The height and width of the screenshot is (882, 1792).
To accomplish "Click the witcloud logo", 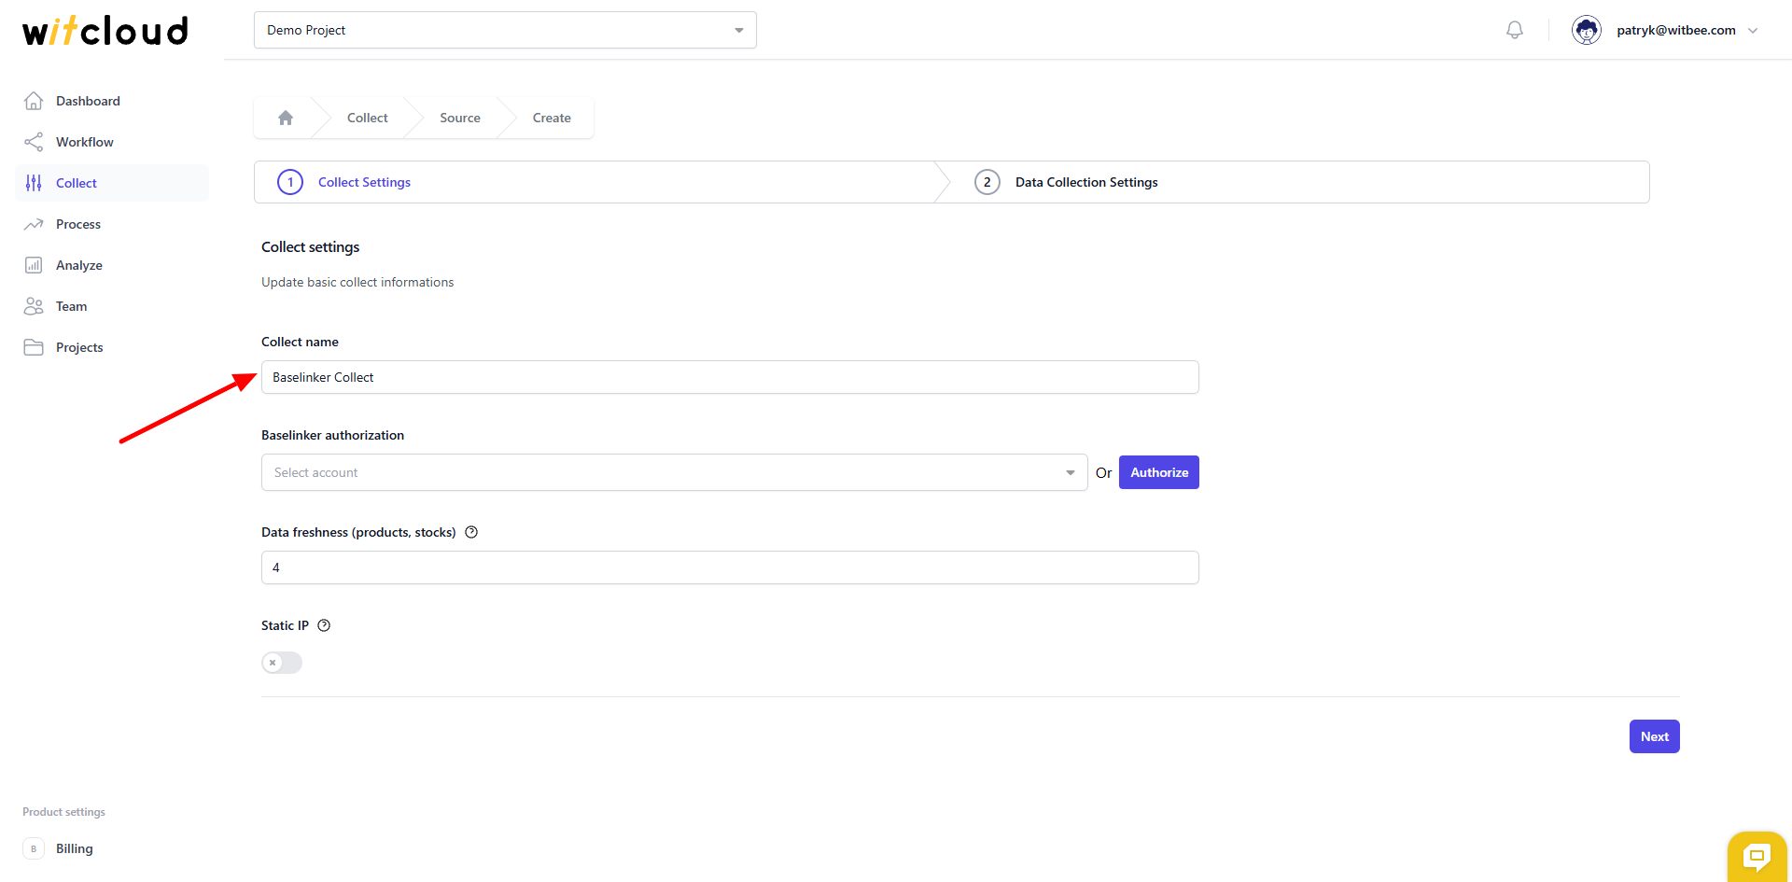I will pyautogui.click(x=105, y=31).
